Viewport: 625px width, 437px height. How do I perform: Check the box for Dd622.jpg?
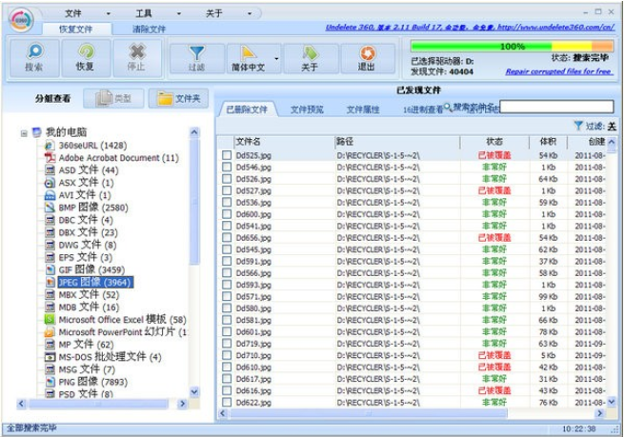point(227,402)
